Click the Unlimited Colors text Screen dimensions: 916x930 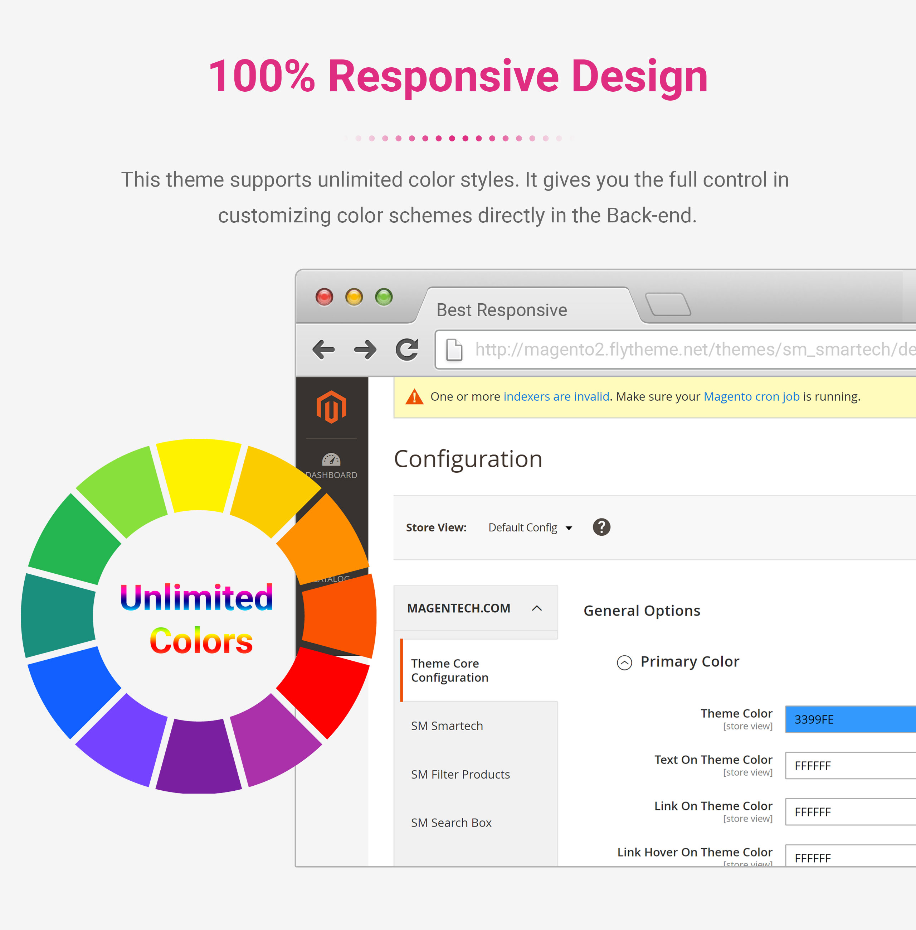click(x=197, y=619)
